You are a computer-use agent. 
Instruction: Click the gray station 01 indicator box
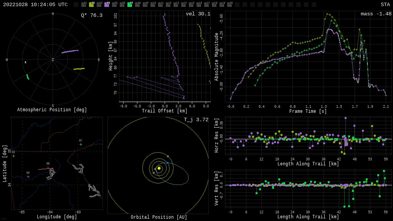pyautogui.click(x=84, y=5)
